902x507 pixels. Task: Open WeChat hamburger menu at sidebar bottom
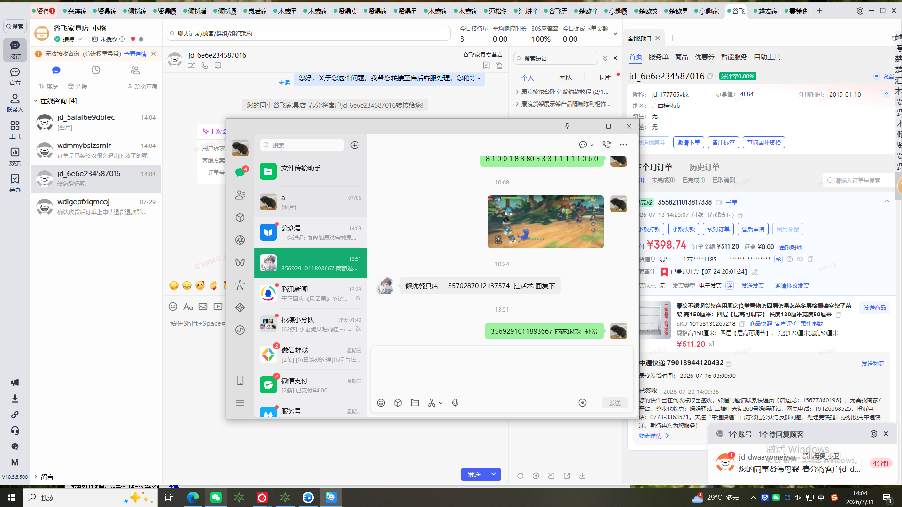(240, 403)
